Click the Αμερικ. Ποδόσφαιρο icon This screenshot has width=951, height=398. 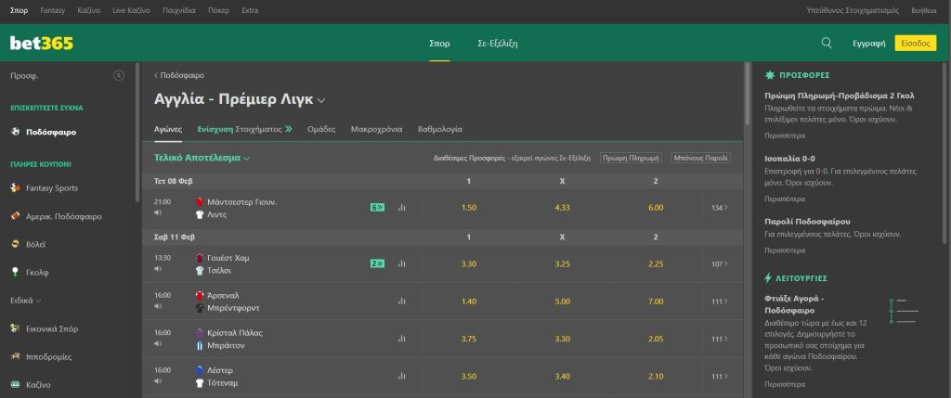(16, 216)
